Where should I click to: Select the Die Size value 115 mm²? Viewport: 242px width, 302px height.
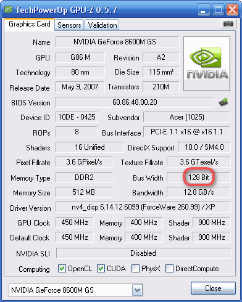coord(161,72)
